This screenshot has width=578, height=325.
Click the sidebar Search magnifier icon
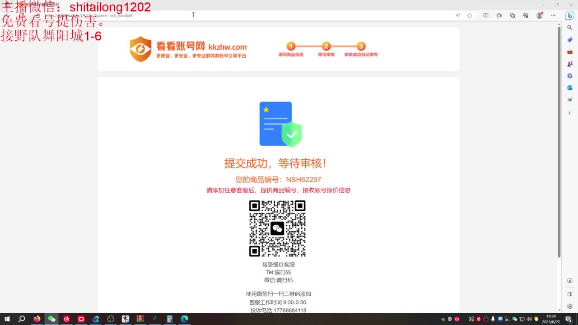tap(570, 28)
